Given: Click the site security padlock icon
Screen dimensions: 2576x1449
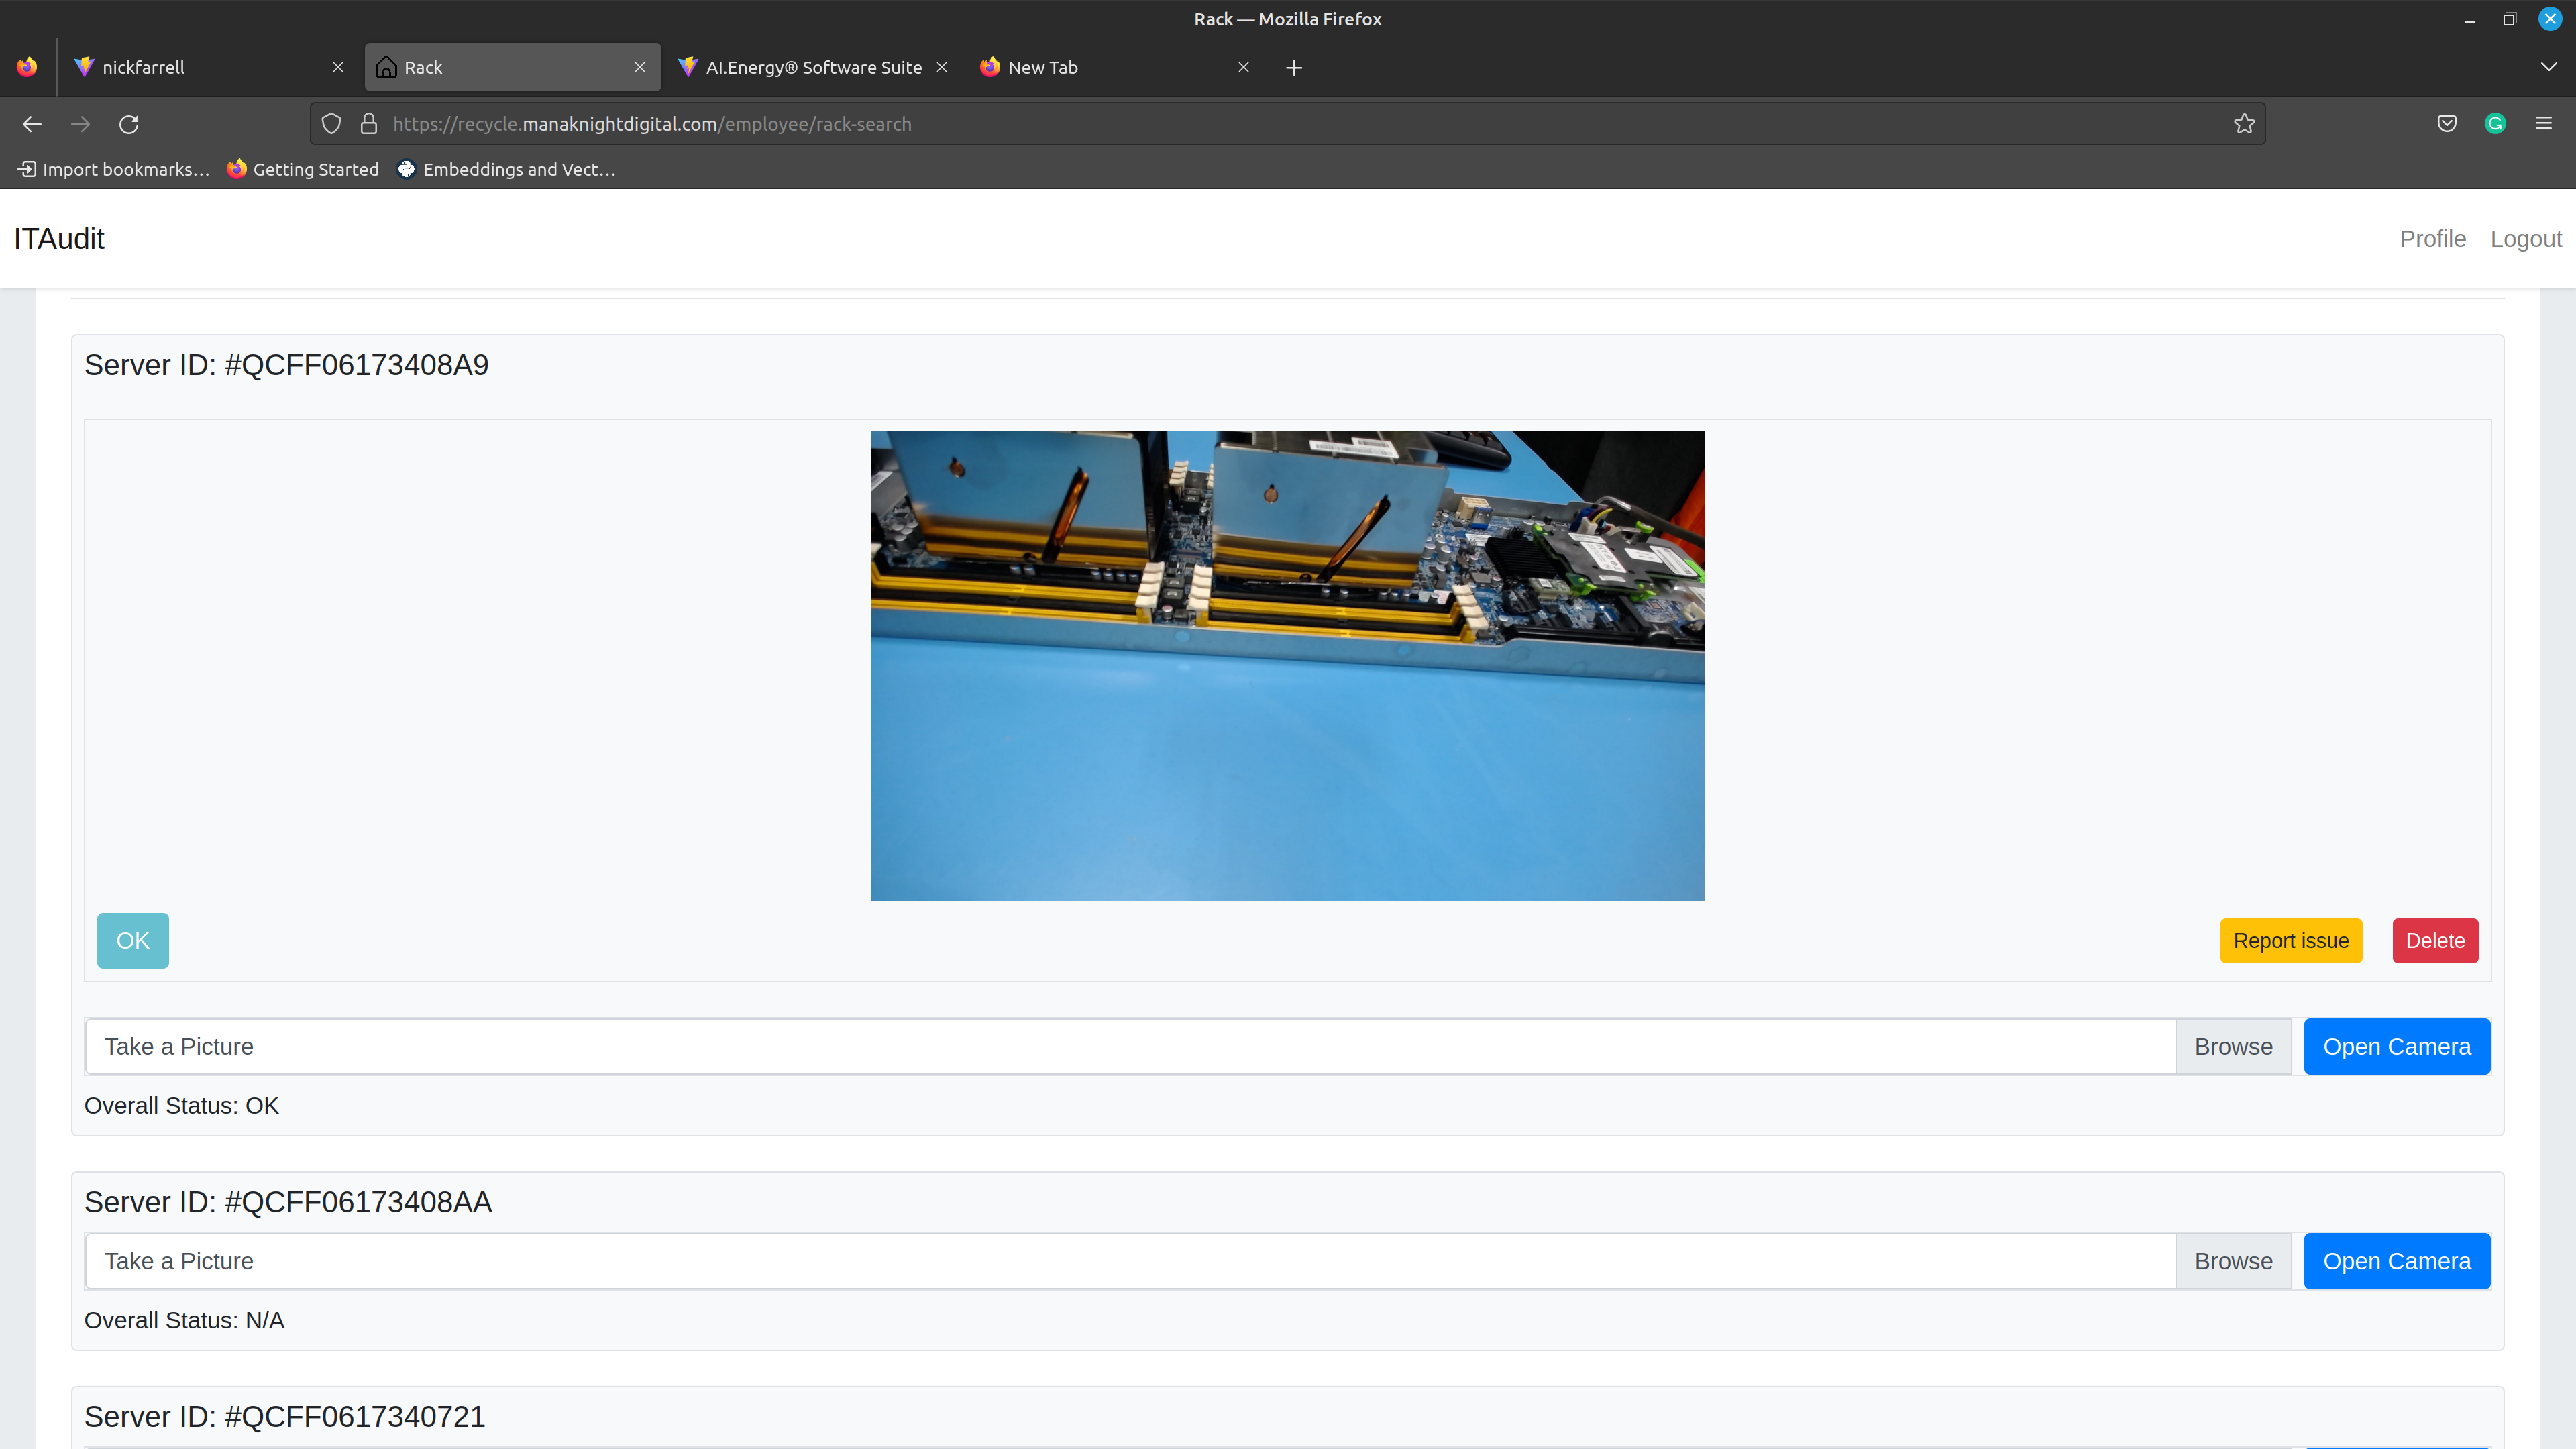Looking at the screenshot, I should click(x=369, y=124).
